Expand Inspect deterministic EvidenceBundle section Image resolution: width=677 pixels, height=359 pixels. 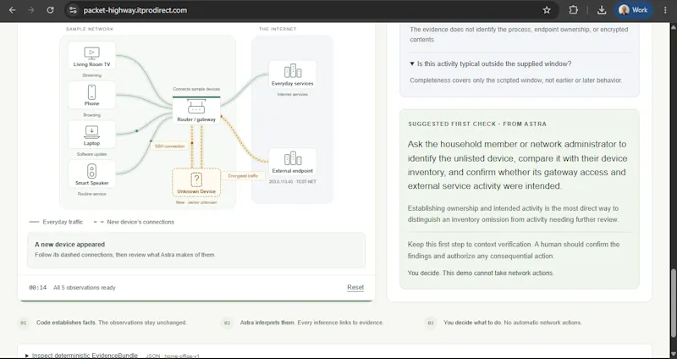[x=81, y=356]
